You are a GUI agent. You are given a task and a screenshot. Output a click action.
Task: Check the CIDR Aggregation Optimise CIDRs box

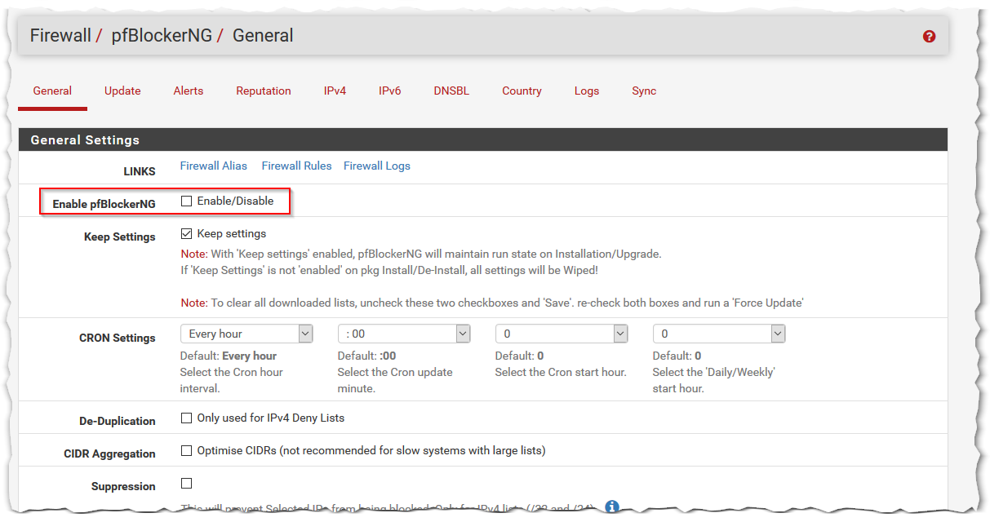click(x=187, y=450)
